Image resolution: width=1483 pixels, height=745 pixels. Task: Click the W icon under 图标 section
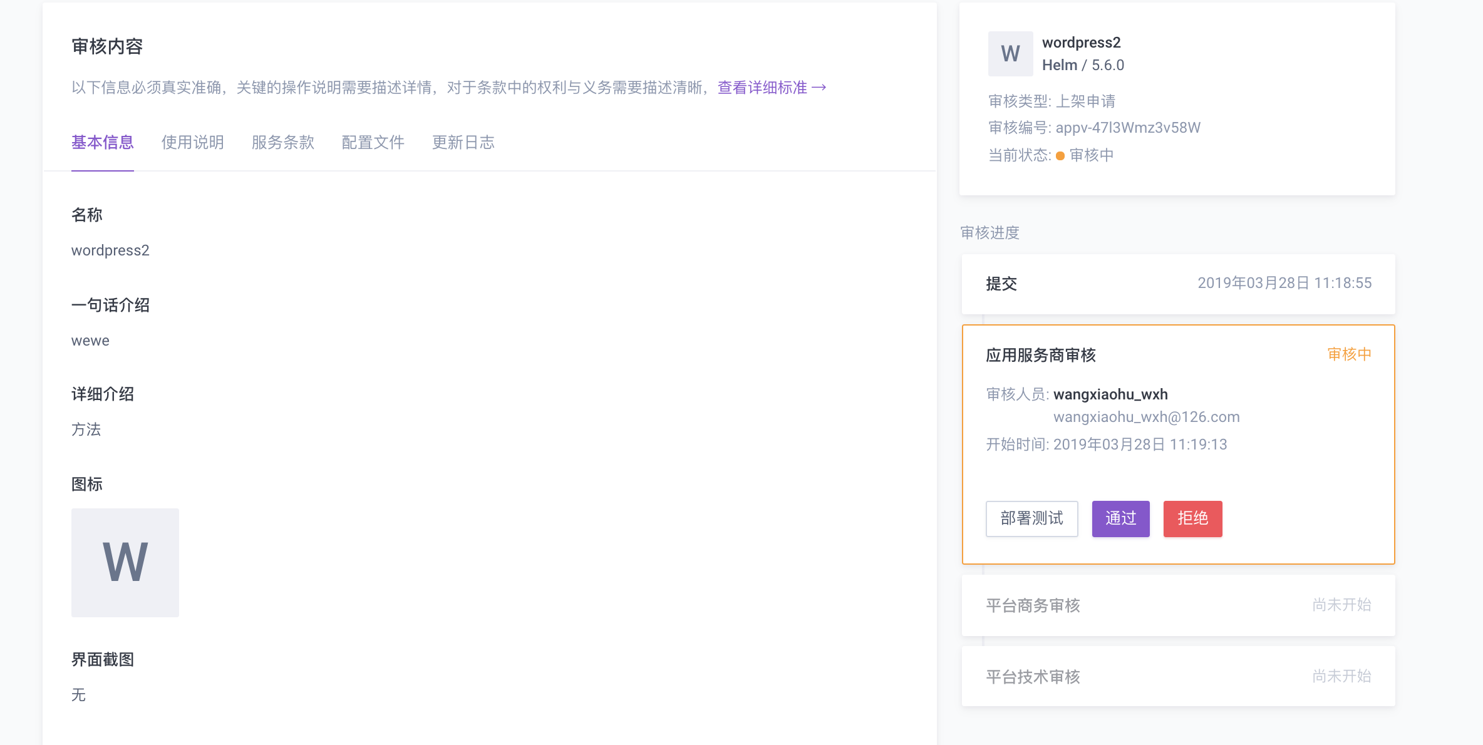point(125,562)
